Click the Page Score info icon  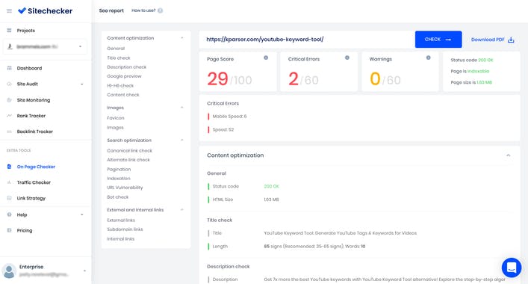[266, 58]
